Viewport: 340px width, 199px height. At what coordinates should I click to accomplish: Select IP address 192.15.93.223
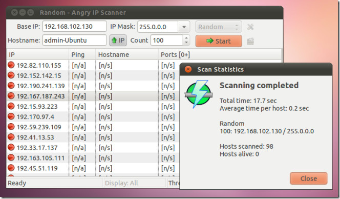pyautogui.click(x=37, y=107)
